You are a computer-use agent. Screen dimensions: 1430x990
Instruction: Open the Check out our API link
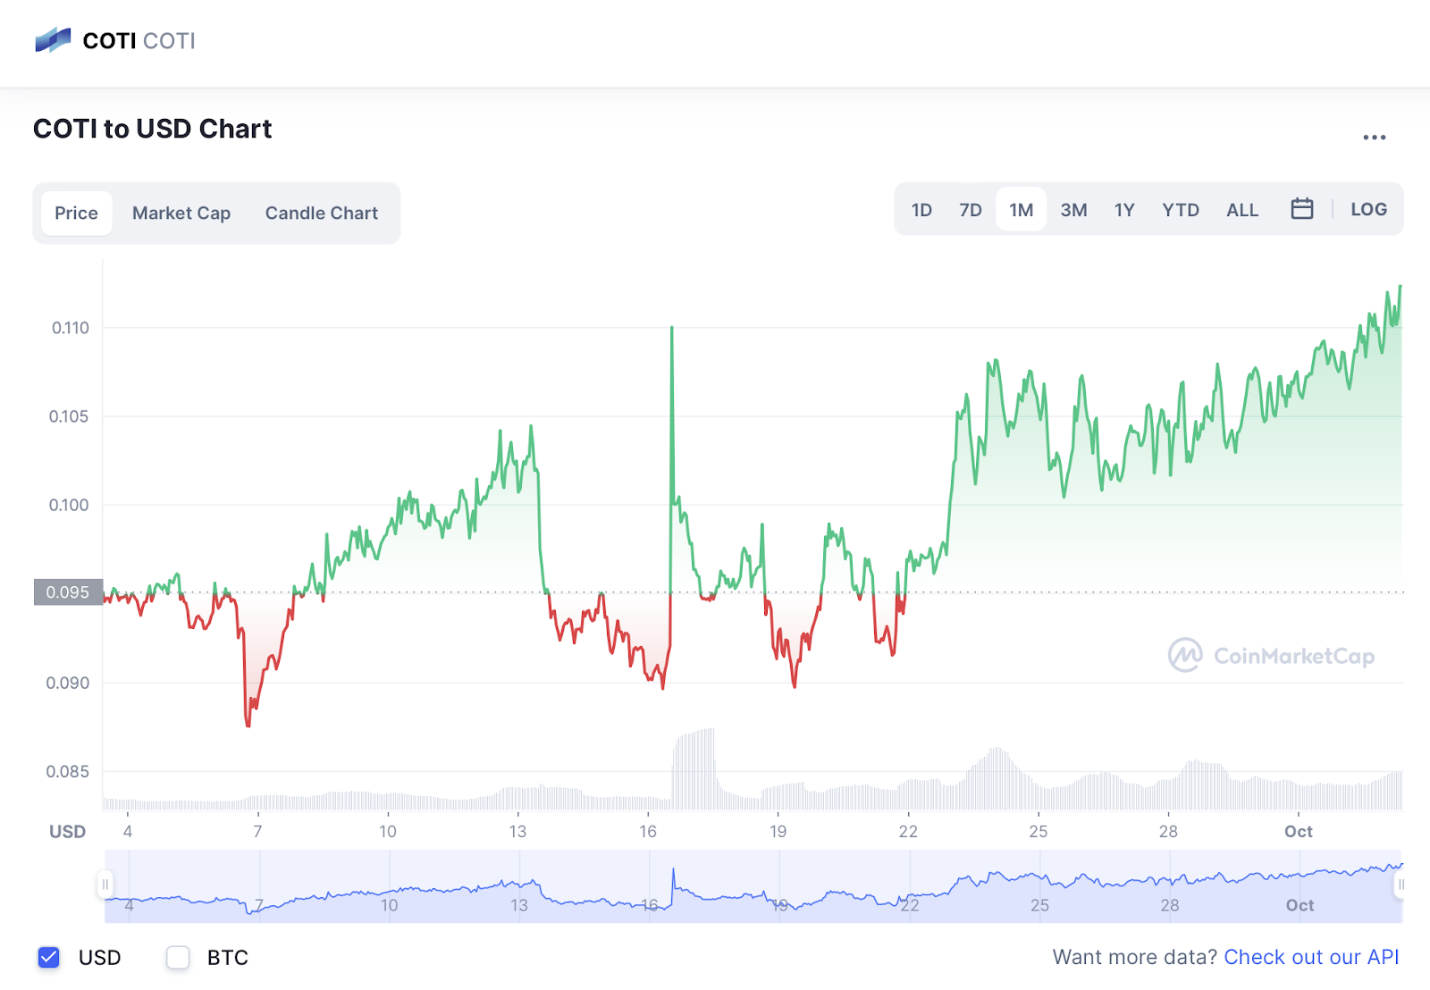(1310, 957)
